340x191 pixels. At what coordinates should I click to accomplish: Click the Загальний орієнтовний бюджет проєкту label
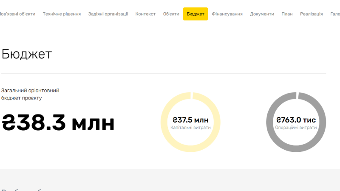[30, 94]
